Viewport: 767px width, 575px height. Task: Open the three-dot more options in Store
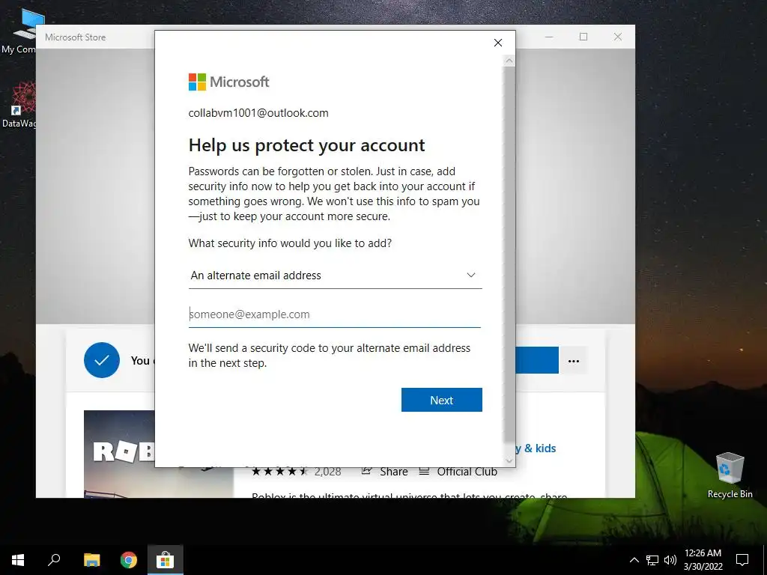click(574, 361)
